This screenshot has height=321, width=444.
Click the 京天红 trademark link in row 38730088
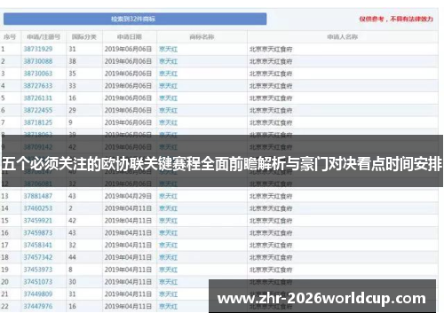[168, 61]
